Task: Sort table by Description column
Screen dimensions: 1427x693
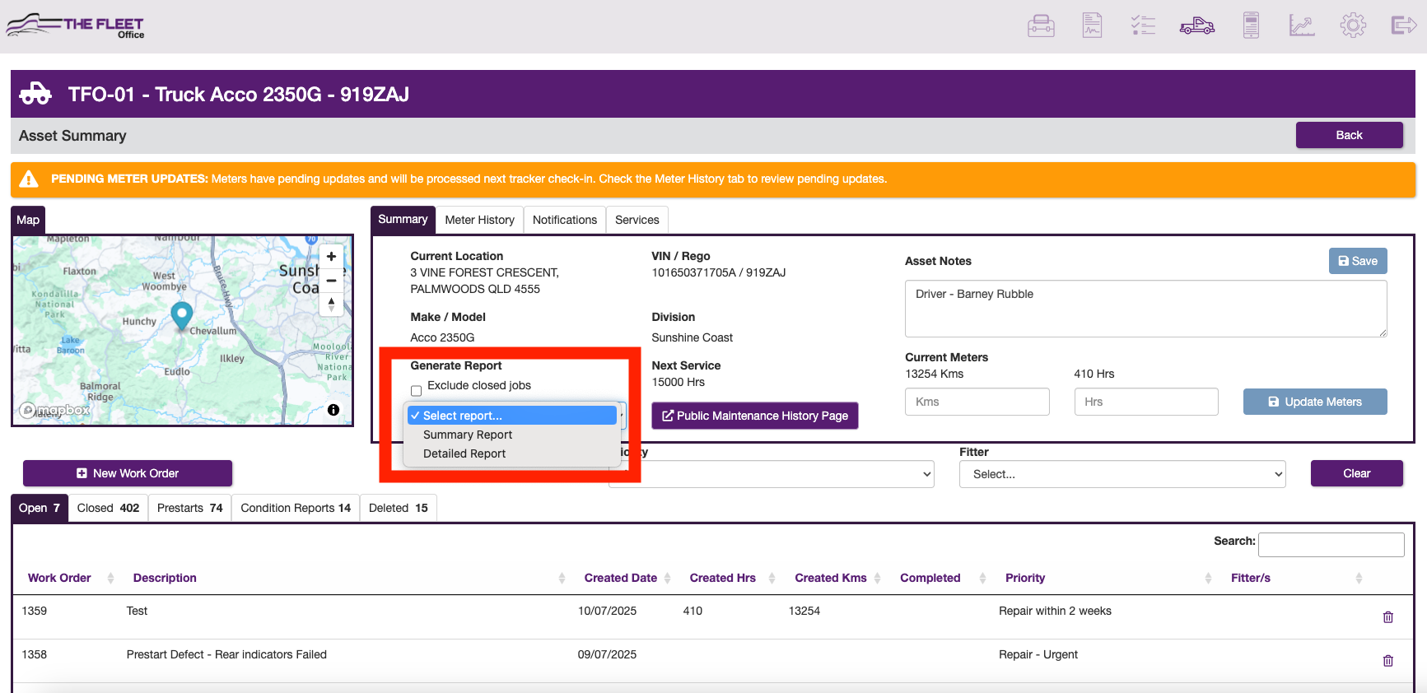Action: (x=348, y=578)
